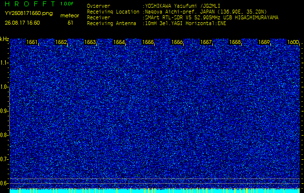Click the 0.6 frequency axis label
304x193 pixels.
pyautogui.click(x=4, y=183)
